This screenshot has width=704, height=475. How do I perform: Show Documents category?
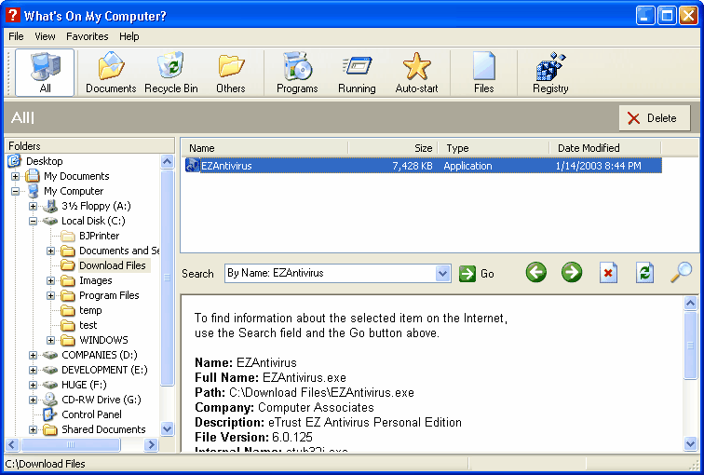point(111,73)
